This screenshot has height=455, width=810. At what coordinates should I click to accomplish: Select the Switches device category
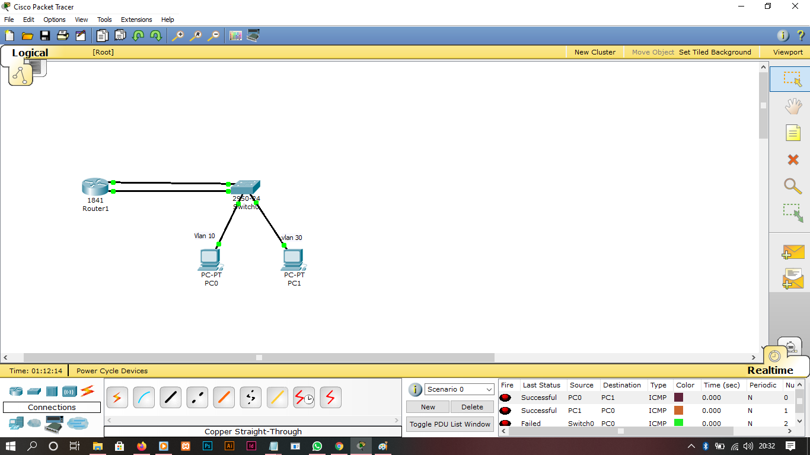(x=34, y=391)
